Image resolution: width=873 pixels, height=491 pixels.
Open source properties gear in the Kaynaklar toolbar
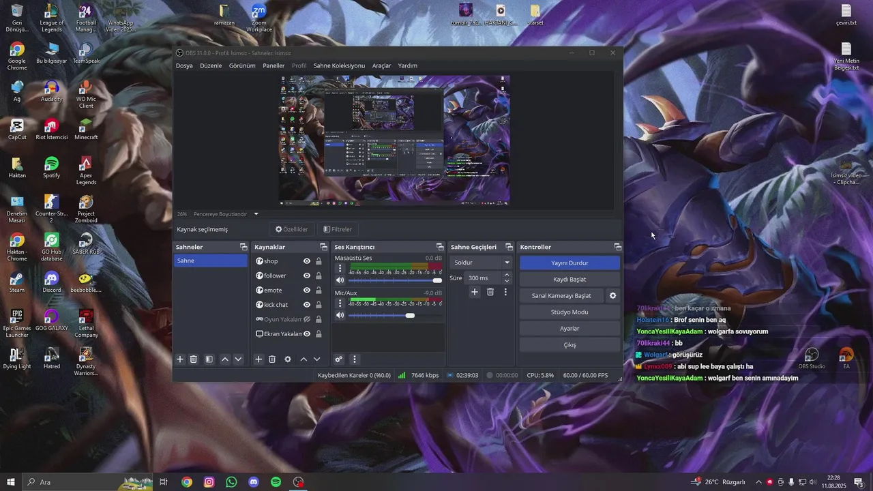[x=288, y=359]
